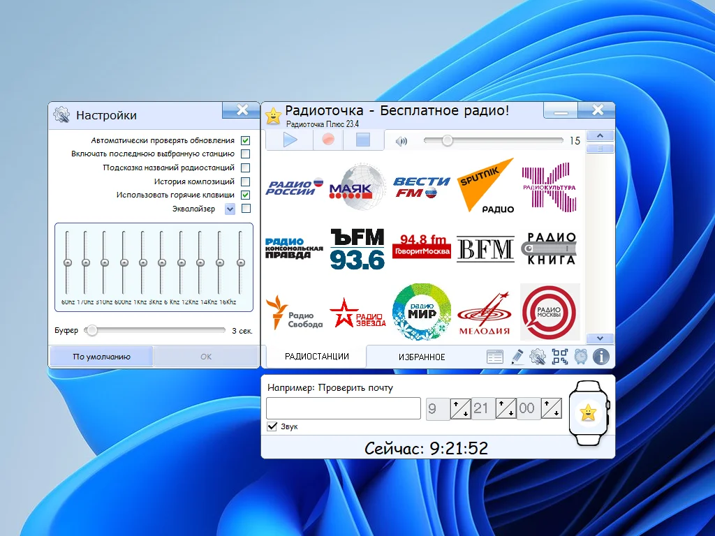715x536 pixels.
Task: Click the По умолчанию button
Action: [101, 357]
